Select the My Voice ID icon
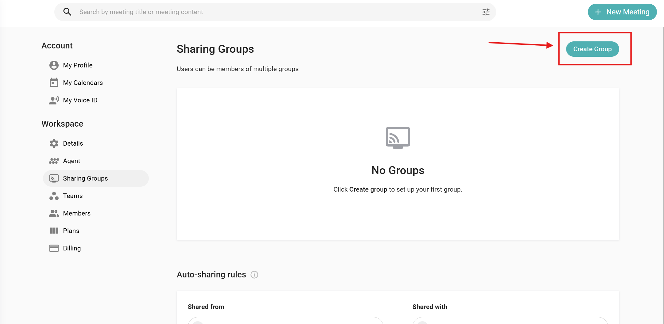The image size is (664, 324). click(54, 100)
